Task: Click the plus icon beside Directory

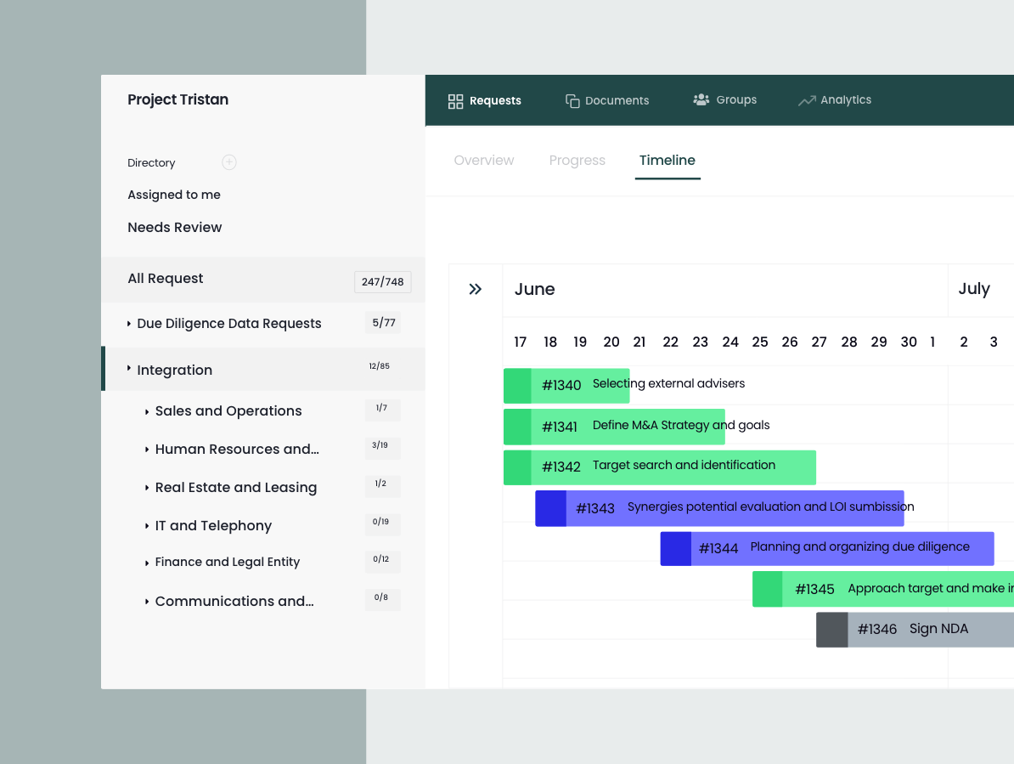Action: (x=228, y=162)
